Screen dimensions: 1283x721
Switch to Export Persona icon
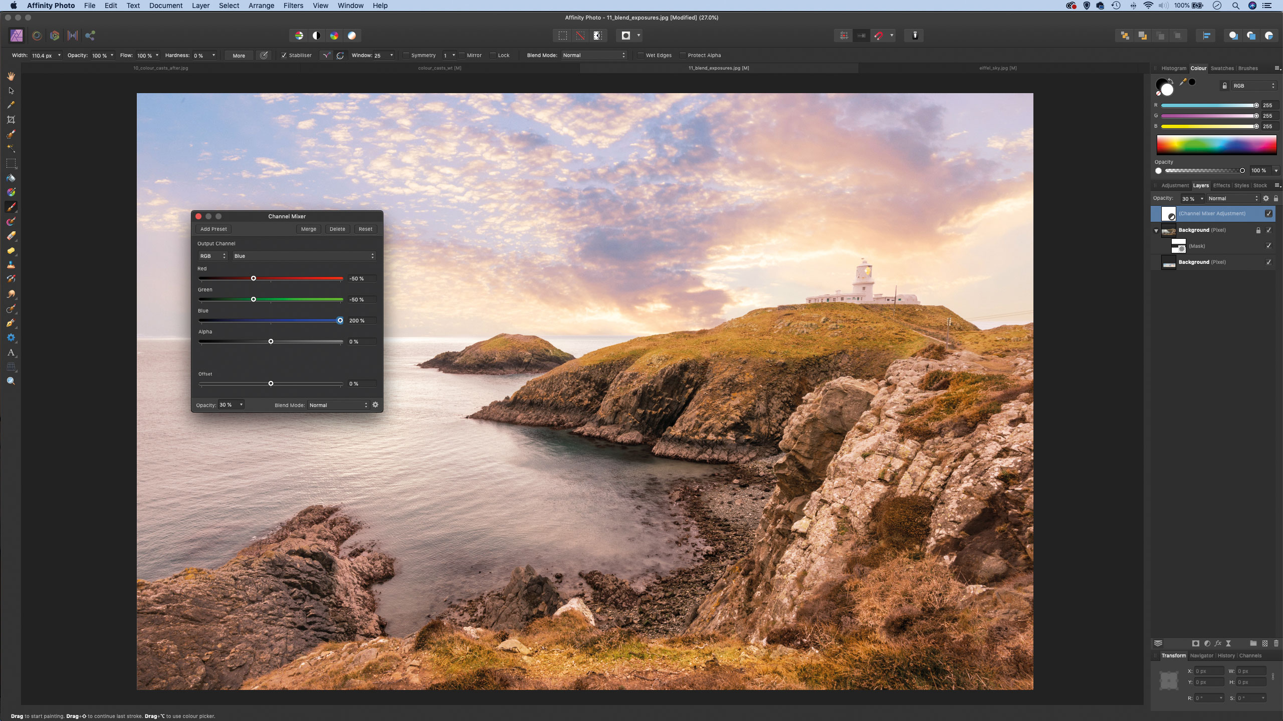(x=90, y=36)
